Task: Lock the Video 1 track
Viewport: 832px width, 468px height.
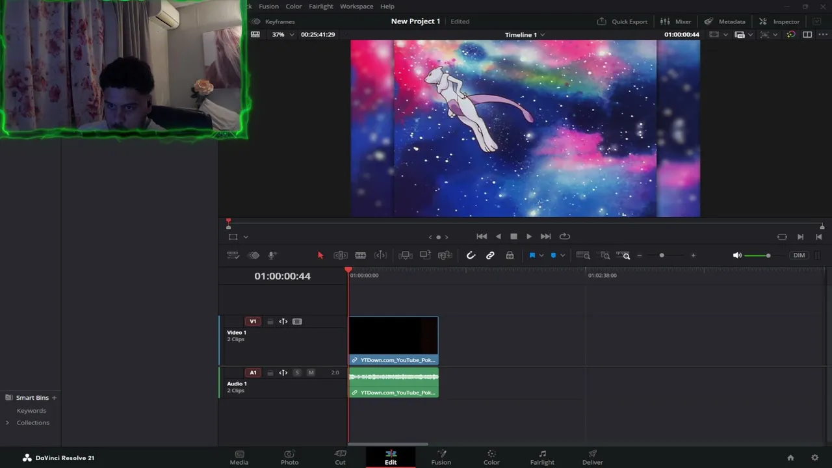Action: pos(270,322)
